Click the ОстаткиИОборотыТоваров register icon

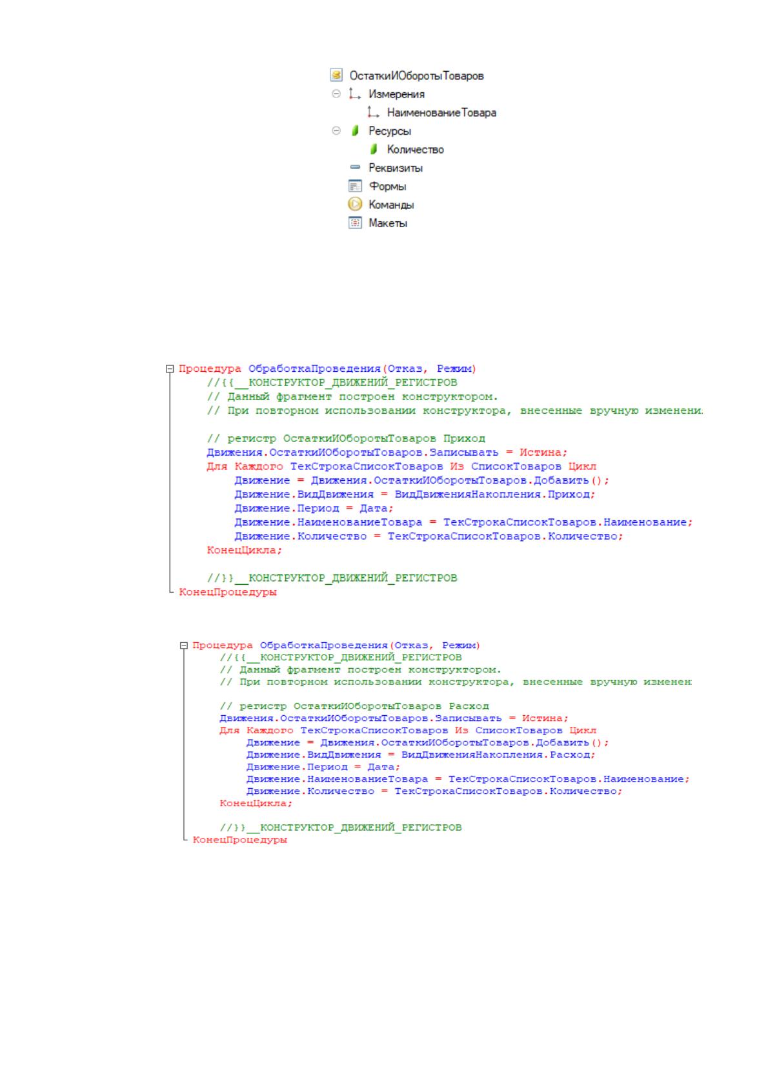[336, 76]
